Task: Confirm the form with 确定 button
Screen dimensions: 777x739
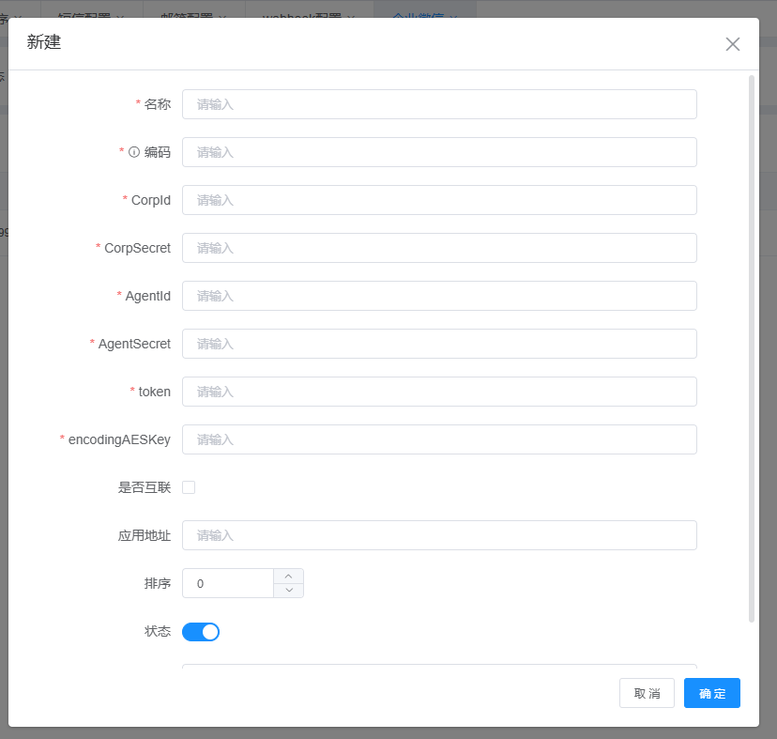Action: tap(712, 693)
